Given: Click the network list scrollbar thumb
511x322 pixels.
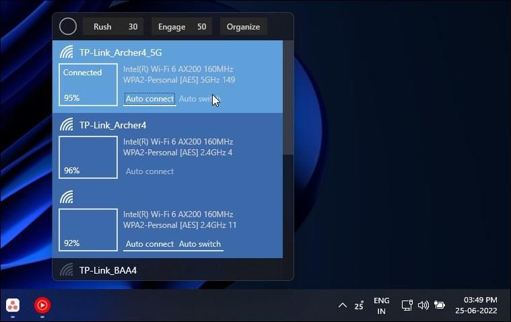Looking at the screenshot, I should [288, 97].
